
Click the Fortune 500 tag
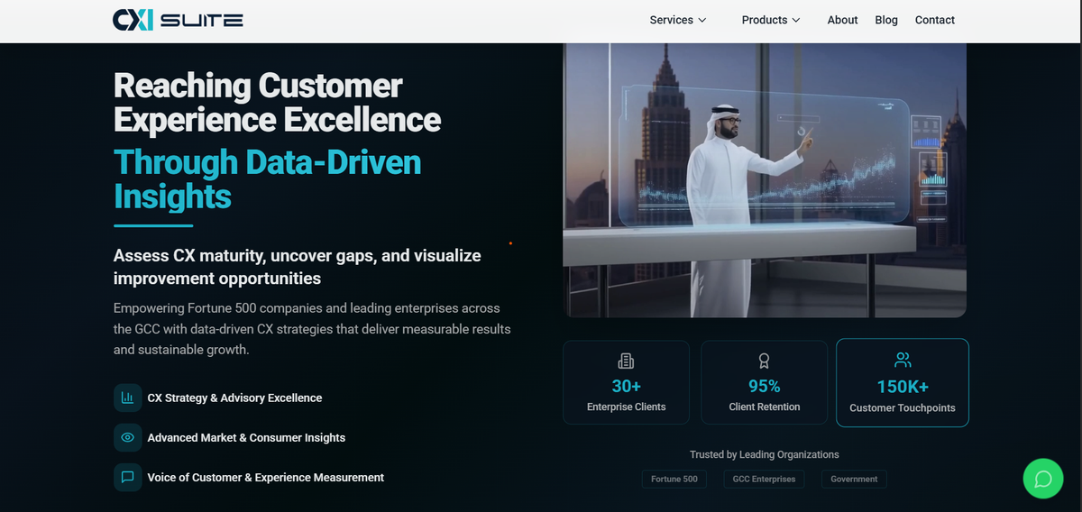(x=674, y=479)
